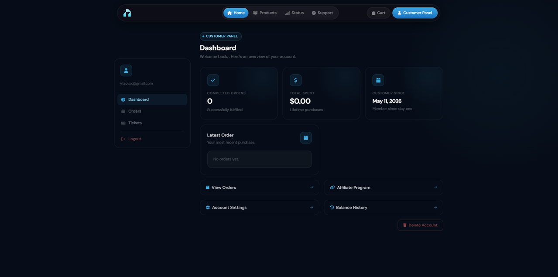Image resolution: width=558 pixels, height=277 pixels.
Task: Click the completed orders '0' value
Action: [x=210, y=101]
